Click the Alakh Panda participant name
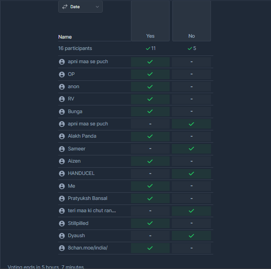Viewport: 271px width, 269px height. coord(82,136)
